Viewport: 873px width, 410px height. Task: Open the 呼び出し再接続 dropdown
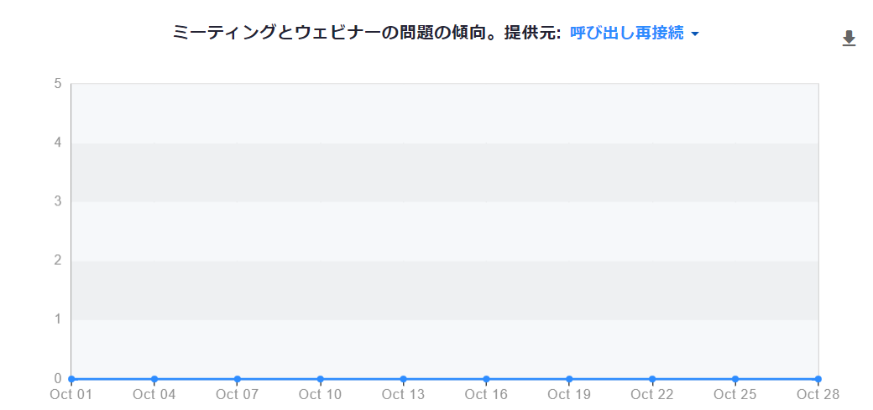tap(634, 34)
